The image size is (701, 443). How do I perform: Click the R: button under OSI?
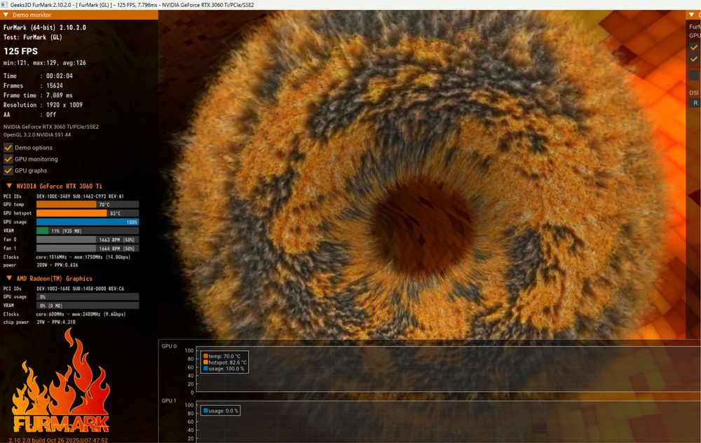pyautogui.click(x=695, y=103)
